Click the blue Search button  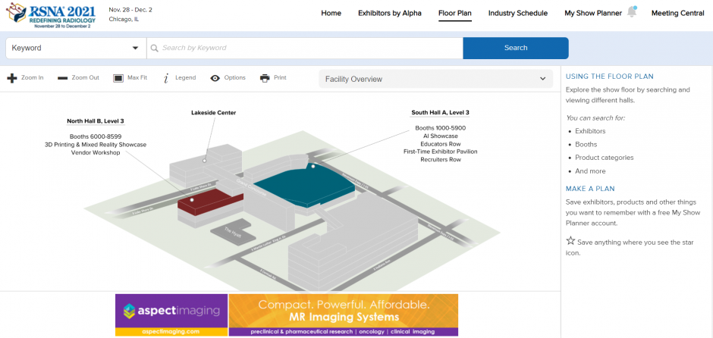coord(515,48)
